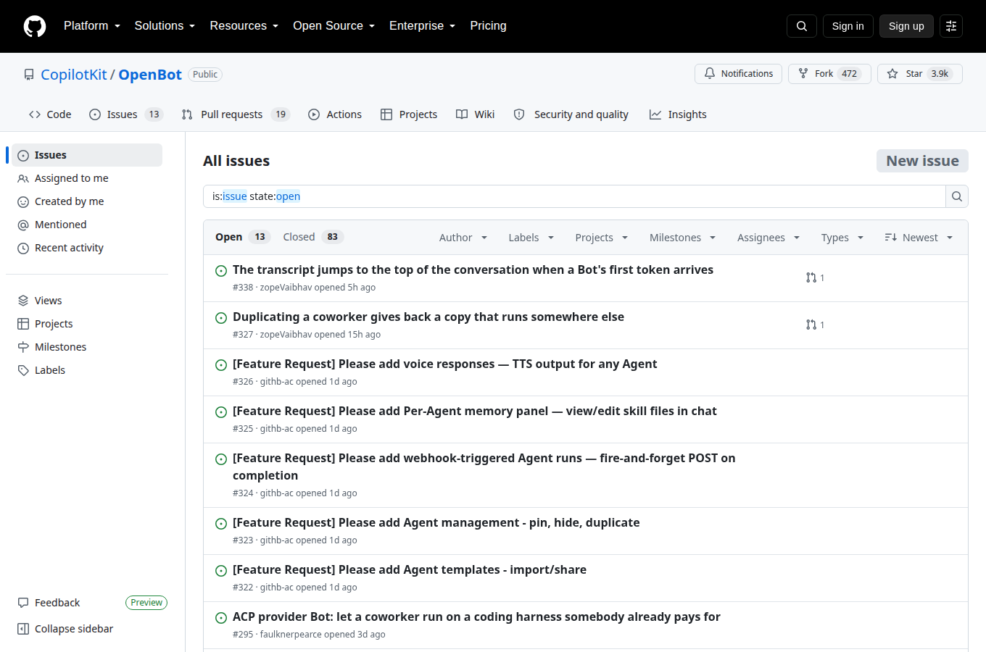Click open-issue status icon for transcript jumps issue
This screenshot has width=986, height=652.
pos(221,271)
